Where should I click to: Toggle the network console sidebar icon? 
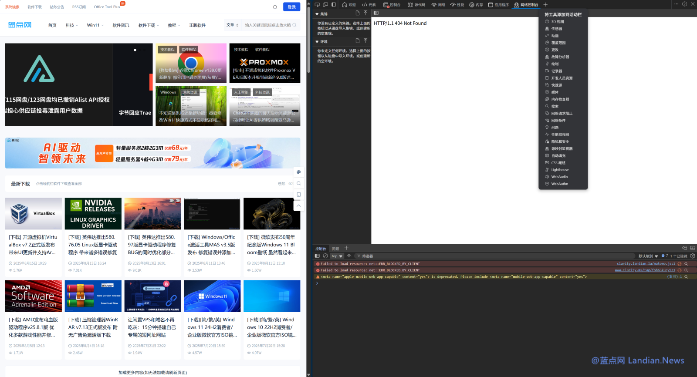click(x=376, y=13)
